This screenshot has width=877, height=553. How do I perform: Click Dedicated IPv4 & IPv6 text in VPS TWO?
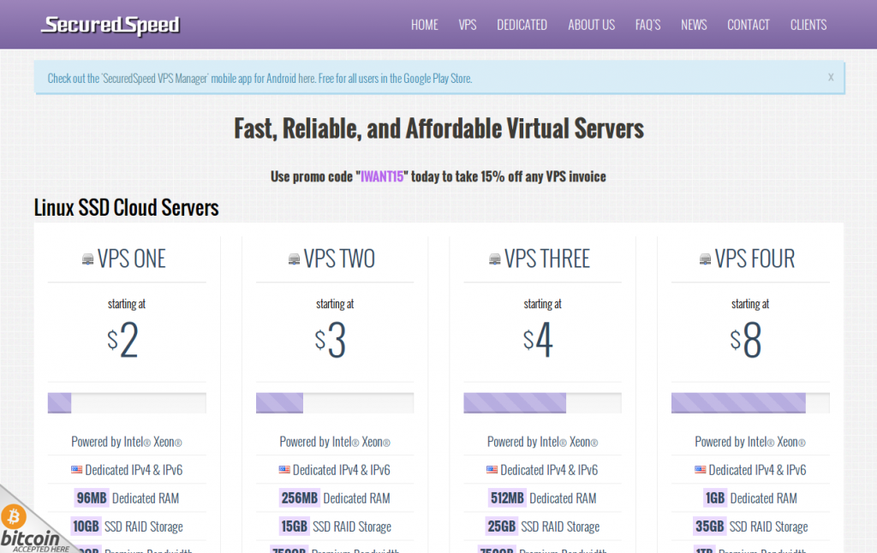[342, 470]
